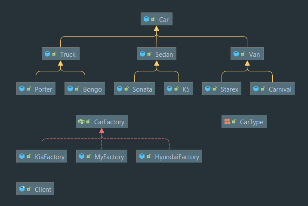Click the lock icon on HyundaiFactory node
This screenshot has height=206, width=308.
pyautogui.click(x=149, y=156)
